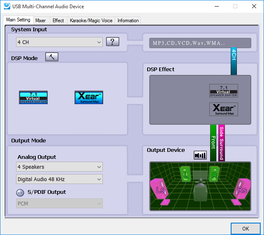This screenshot has height=235, width=264.
Task: Switch to the Information tab
Action: 128,20
